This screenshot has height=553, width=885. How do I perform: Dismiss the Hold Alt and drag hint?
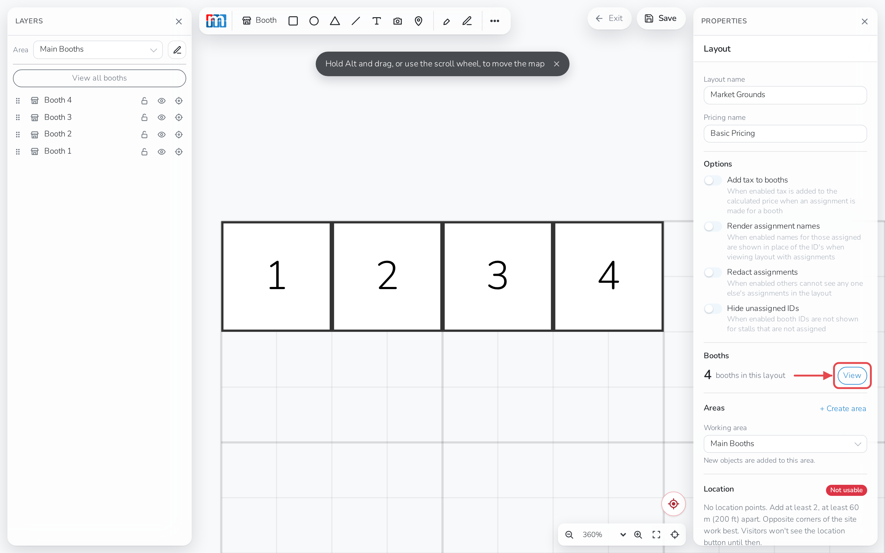(x=557, y=64)
